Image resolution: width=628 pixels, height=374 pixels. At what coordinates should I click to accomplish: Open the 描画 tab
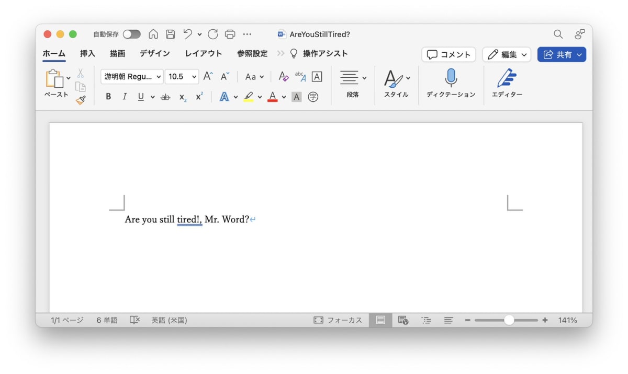coord(117,53)
